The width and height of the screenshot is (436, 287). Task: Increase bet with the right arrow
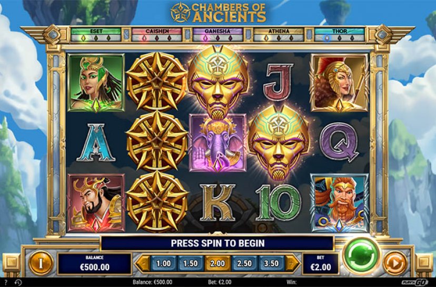click(x=292, y=263)
